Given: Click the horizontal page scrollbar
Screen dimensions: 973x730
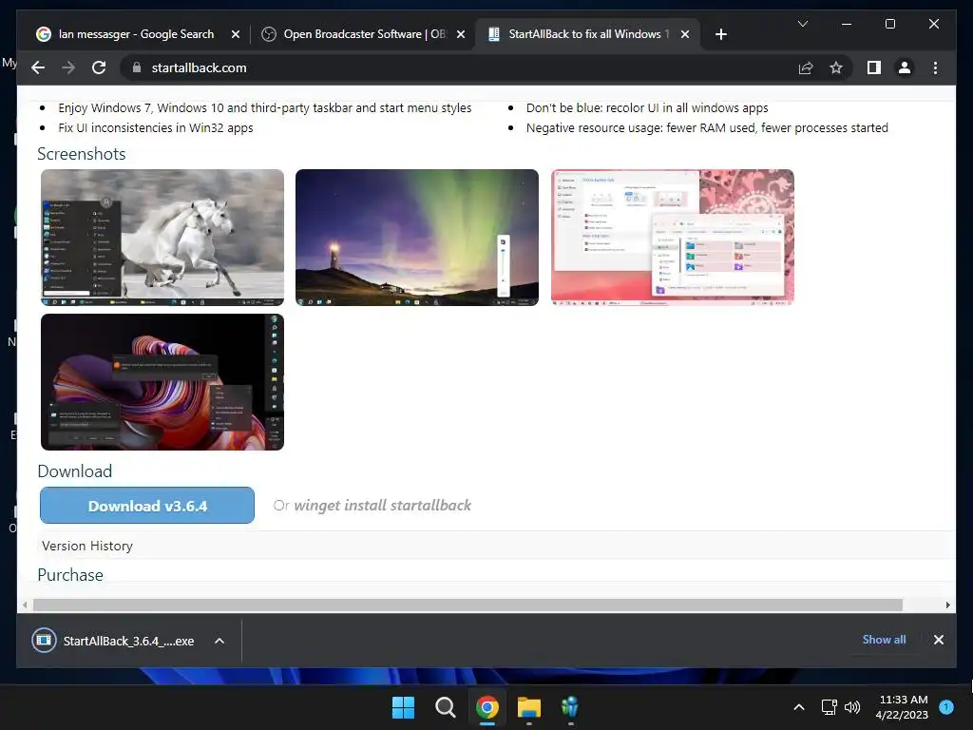Looking at the screenshot, I should click(467, 605).
